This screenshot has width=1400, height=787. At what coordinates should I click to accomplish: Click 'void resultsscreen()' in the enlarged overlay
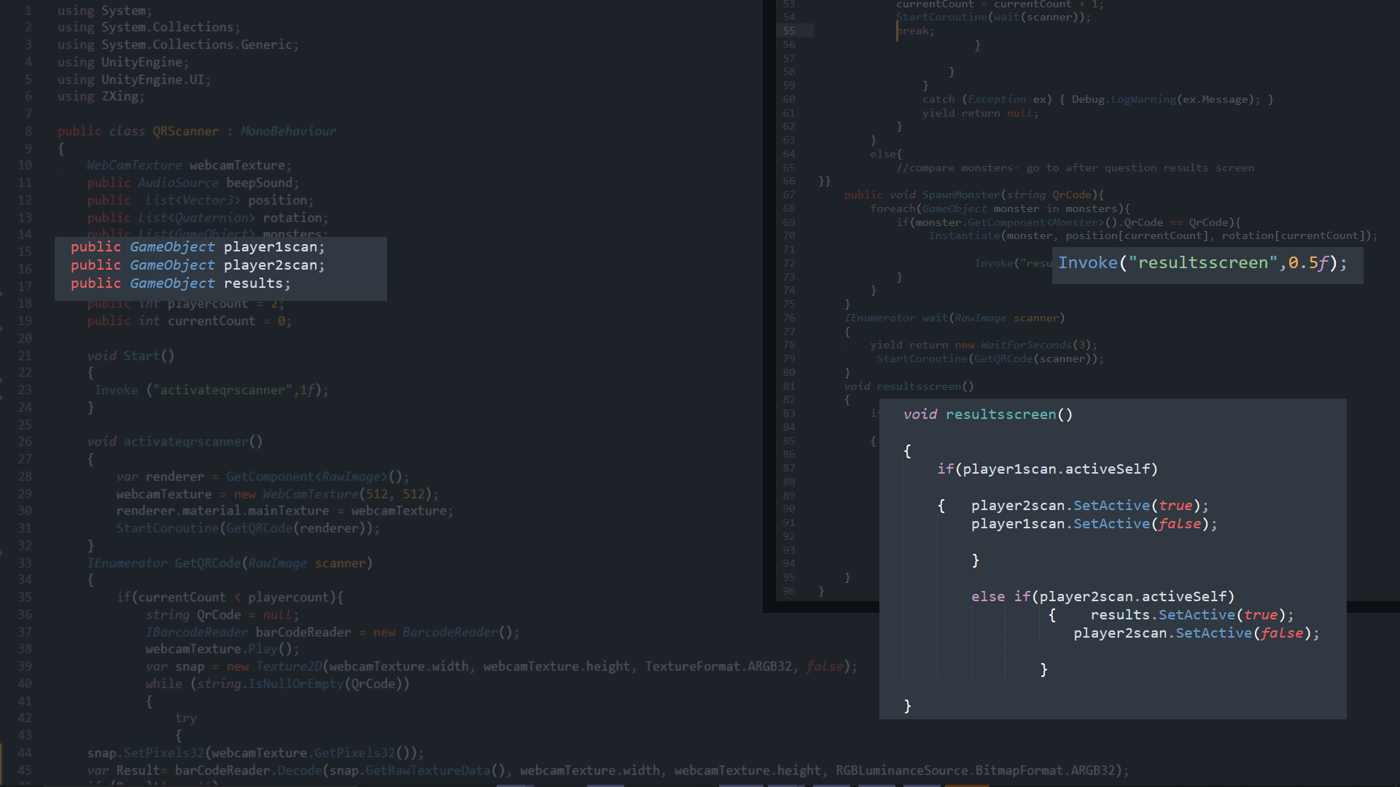tap(988, 415)
